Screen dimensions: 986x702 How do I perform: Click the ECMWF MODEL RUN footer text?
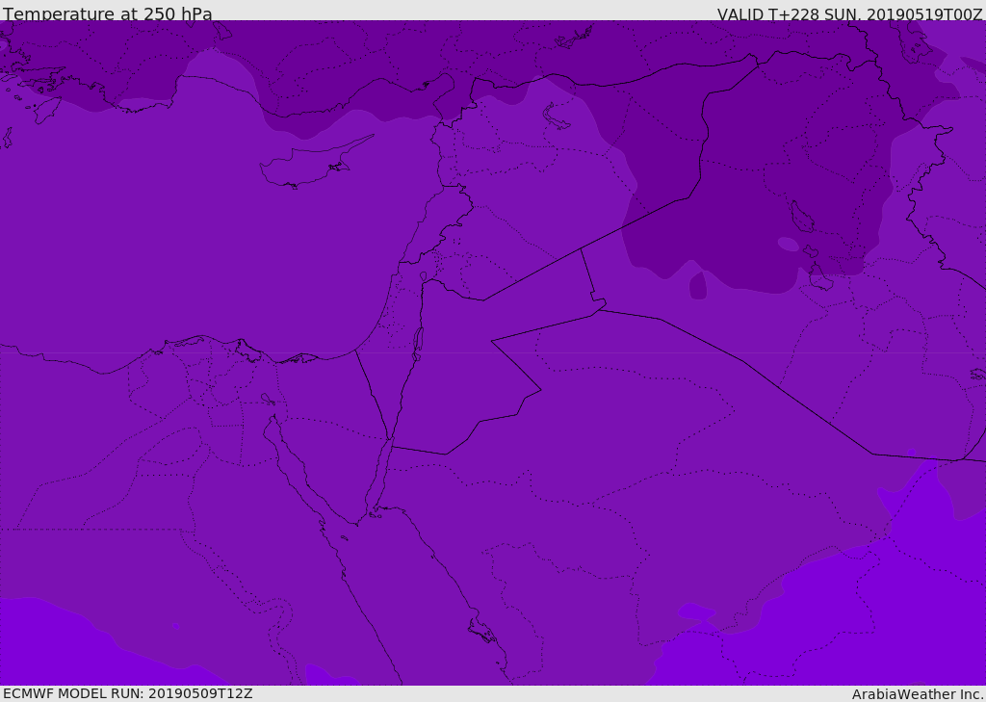click(x=128, y=693)
